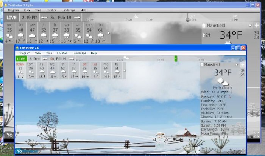The width and height of the screenshot is (265, 156).
Task: Click Partly Cloudy weather icon in YoWindow 2.0
Action: tap(223, 82)
